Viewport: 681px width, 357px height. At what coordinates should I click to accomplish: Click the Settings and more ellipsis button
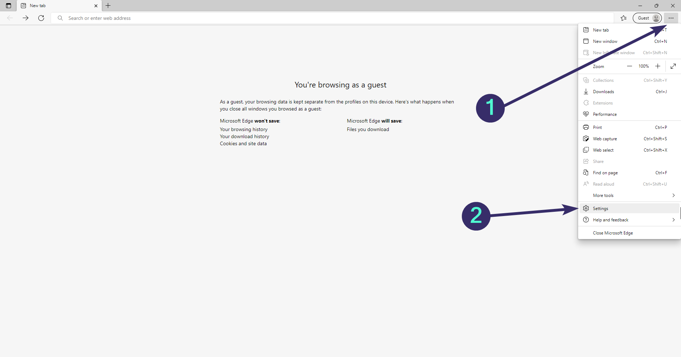[671, 18]
